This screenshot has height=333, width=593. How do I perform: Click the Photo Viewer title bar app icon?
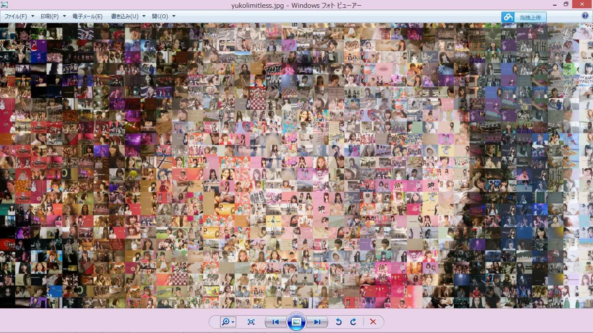coord(5,5)
